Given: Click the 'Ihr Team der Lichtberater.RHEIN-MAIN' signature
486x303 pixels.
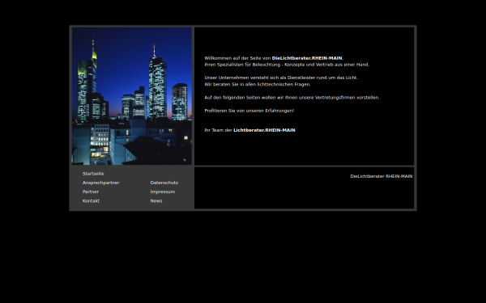Looking at the screenshot, I should (249, 130).
